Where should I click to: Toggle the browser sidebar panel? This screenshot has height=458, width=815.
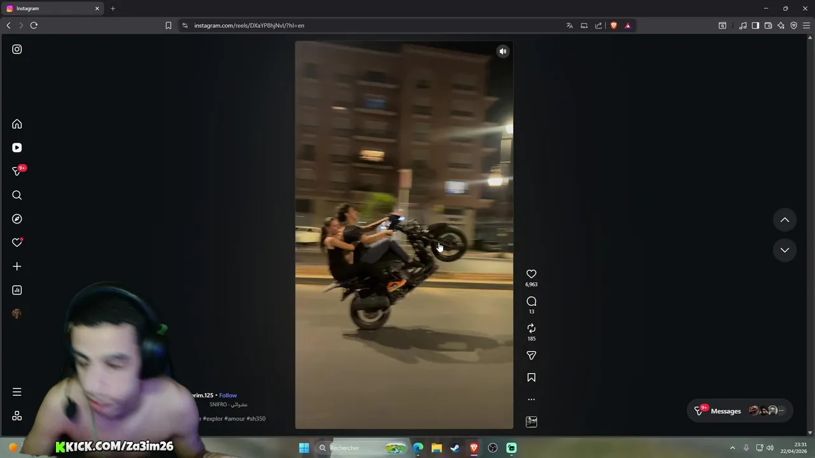pos(755,25)
